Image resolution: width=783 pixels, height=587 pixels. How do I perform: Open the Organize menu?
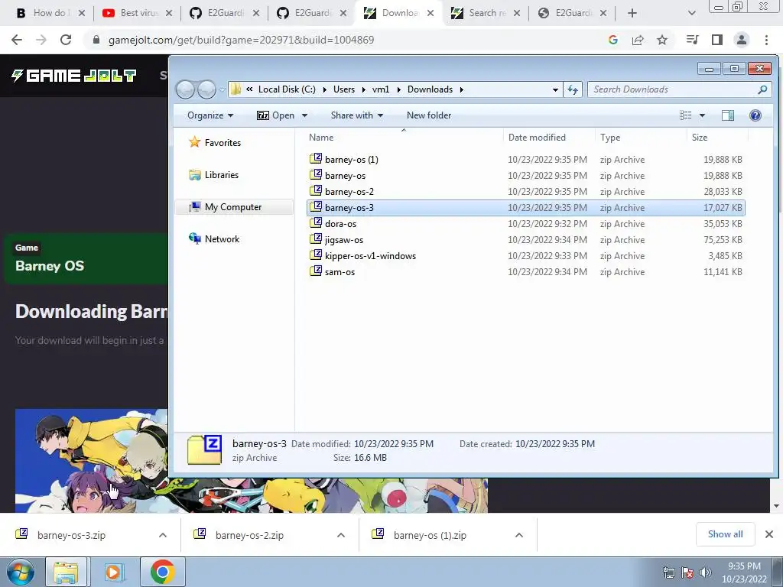(x=210, y=115)
